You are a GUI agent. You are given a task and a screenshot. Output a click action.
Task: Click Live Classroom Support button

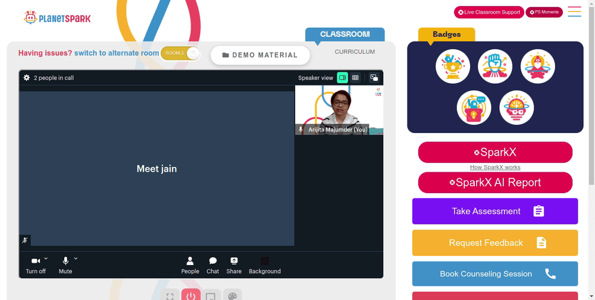pyautogui.click(x=488, y=12)
